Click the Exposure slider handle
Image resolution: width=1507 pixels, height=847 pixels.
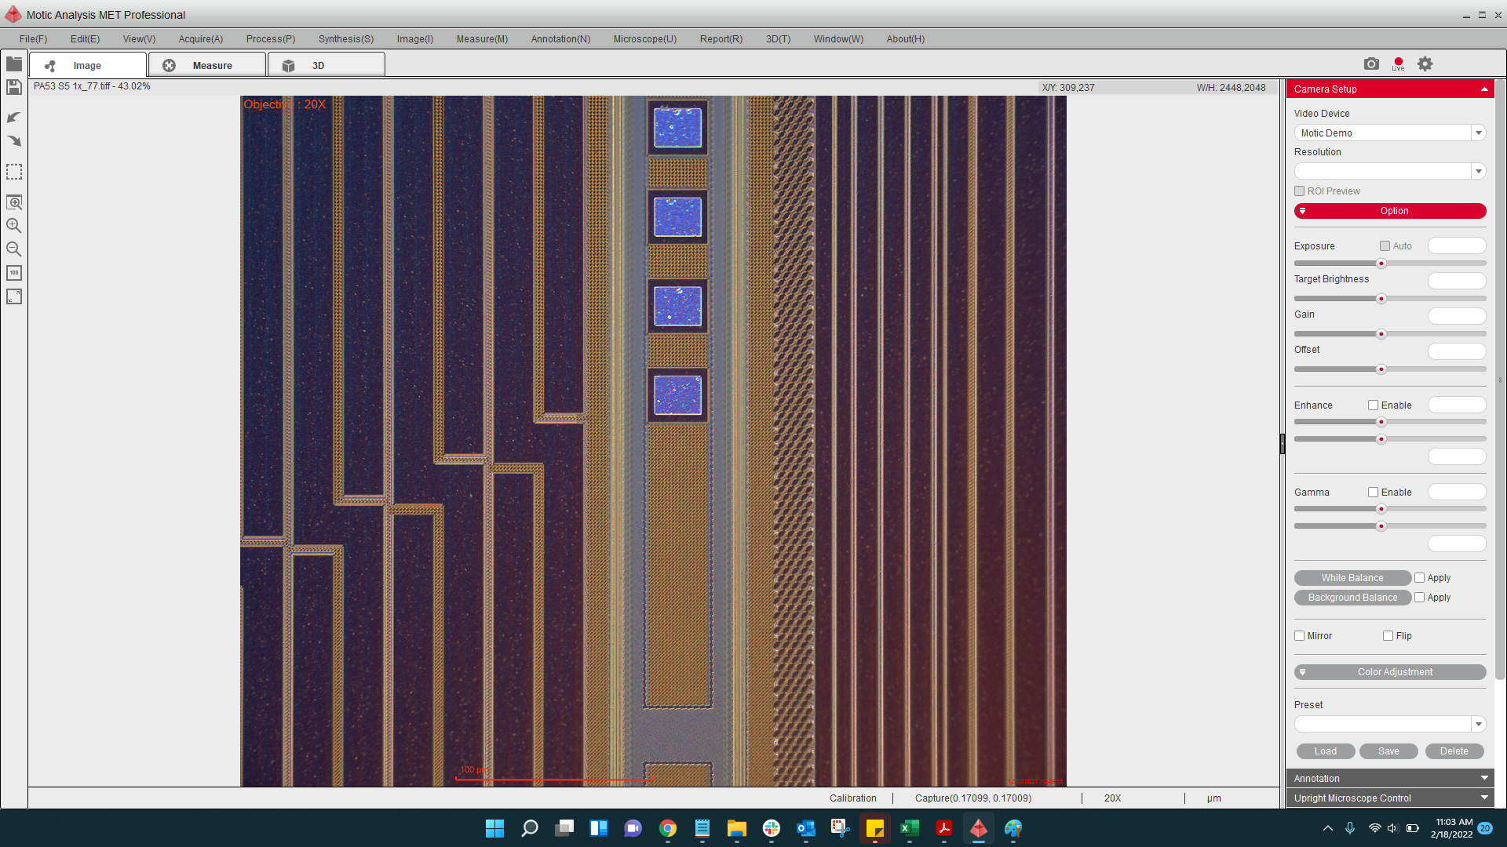[1381, 264]
